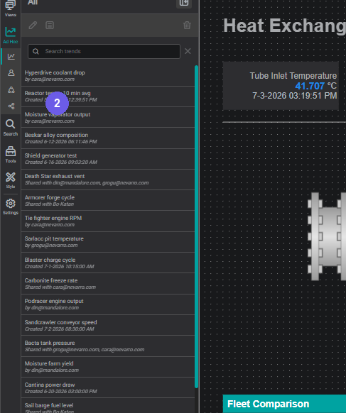Select the Beskar alloy composition trend

tap(108, 138)
